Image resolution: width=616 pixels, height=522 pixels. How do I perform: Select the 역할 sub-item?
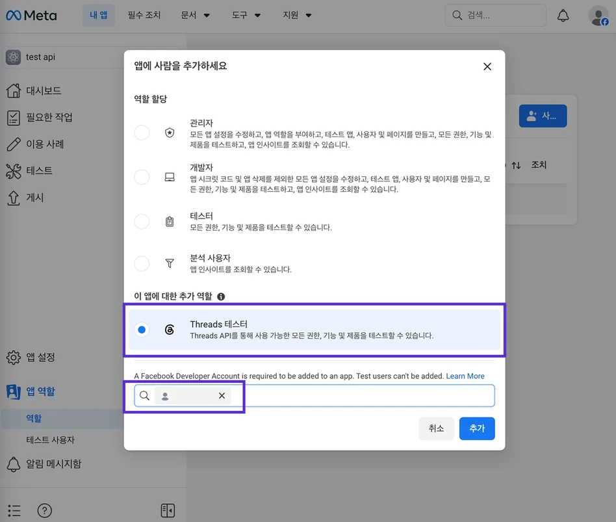point(34,419)
